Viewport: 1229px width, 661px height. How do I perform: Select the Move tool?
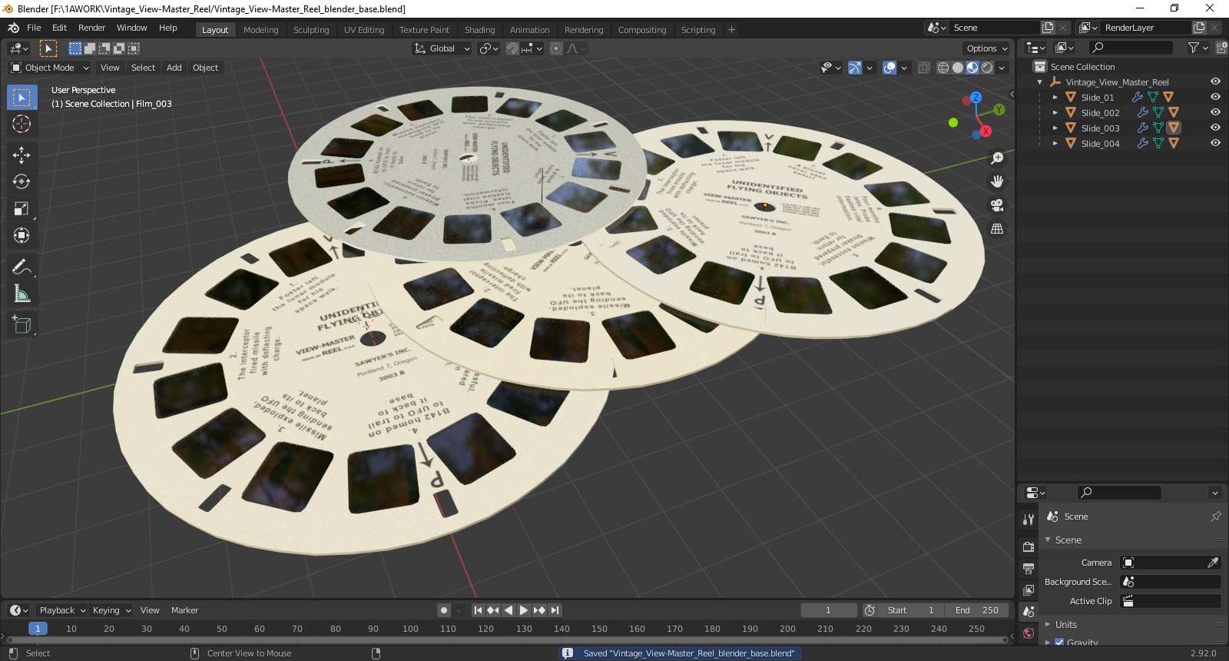[22, 154]
